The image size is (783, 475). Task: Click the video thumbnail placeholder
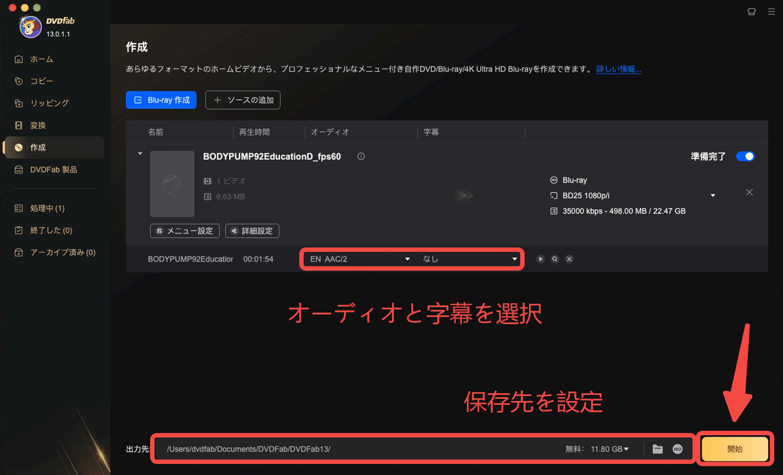point(172,184)
